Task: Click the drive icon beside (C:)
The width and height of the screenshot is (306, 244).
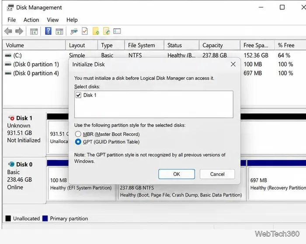Action: coord(8,55)
